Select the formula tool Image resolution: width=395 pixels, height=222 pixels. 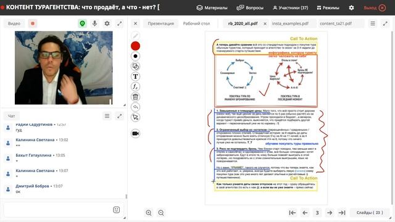pyautogui.click(x=135, y=86)
